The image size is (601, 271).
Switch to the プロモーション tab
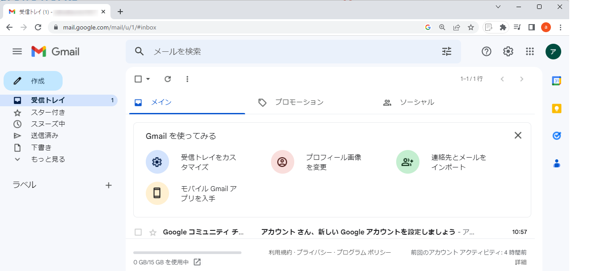(299, 102)
